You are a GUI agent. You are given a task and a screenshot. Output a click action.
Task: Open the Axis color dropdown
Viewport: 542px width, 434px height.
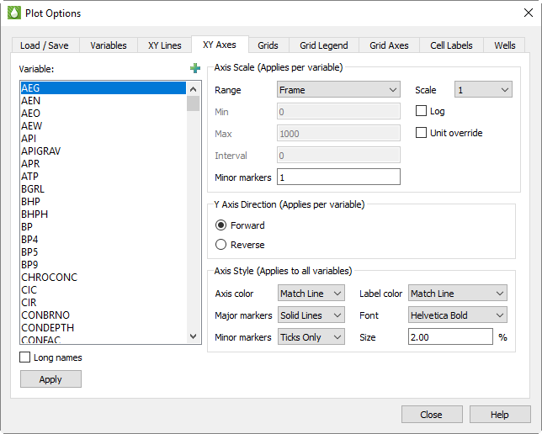coord(311,294)
